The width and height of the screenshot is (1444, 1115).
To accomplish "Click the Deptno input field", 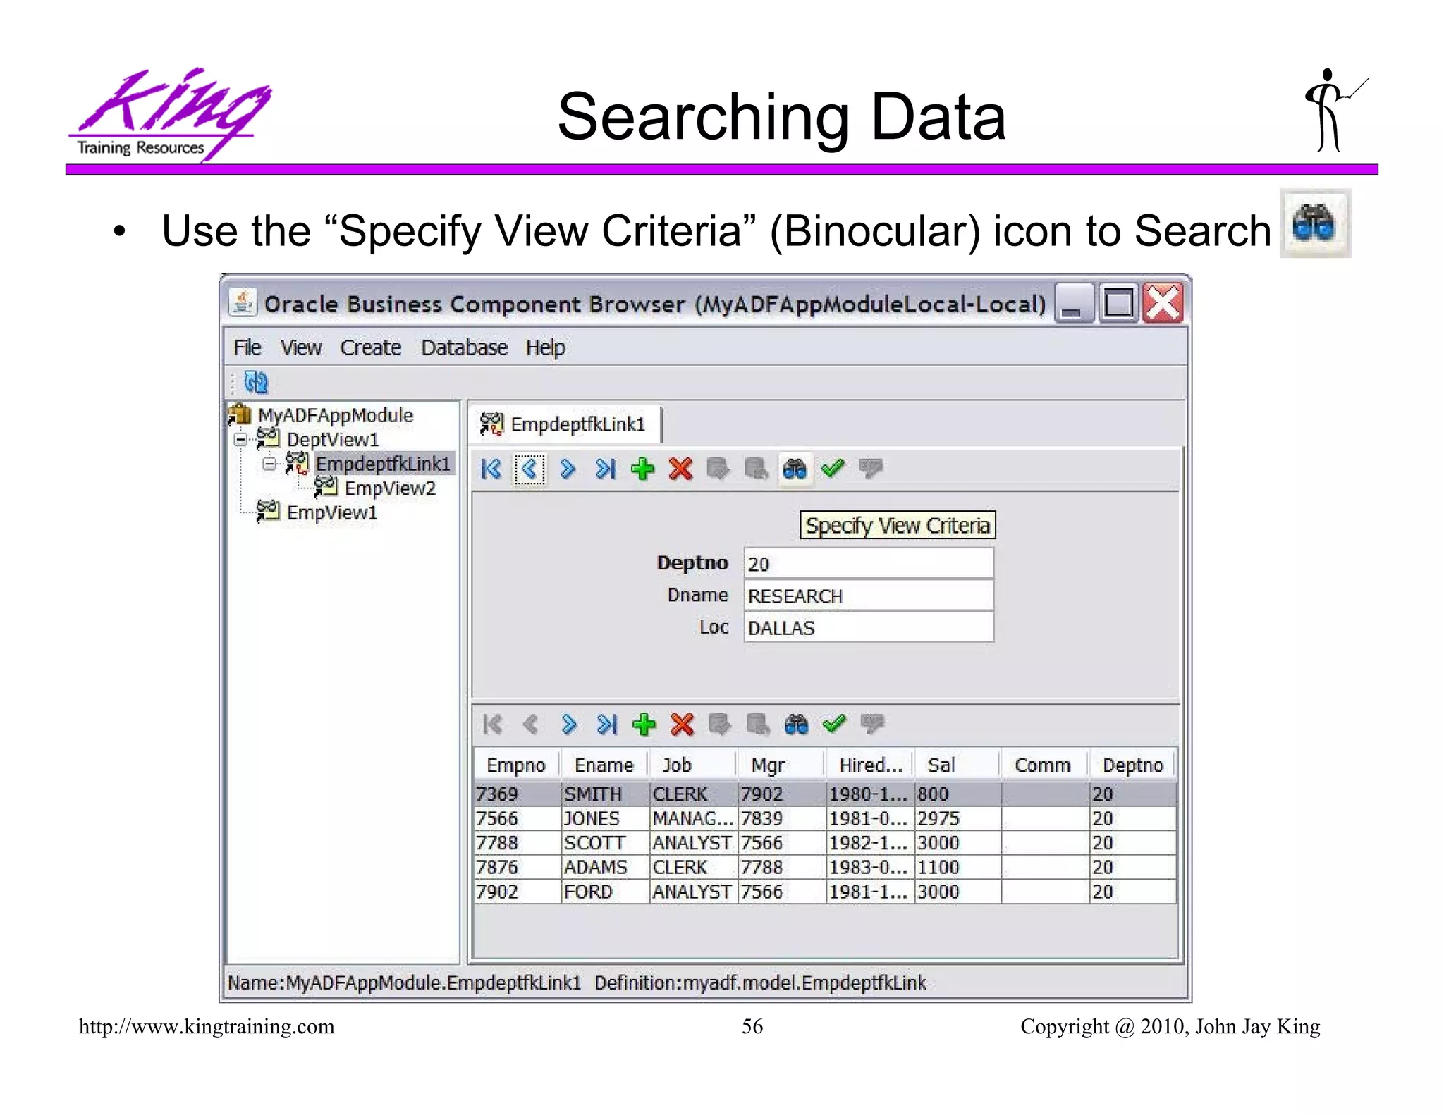I will [869, 564].
